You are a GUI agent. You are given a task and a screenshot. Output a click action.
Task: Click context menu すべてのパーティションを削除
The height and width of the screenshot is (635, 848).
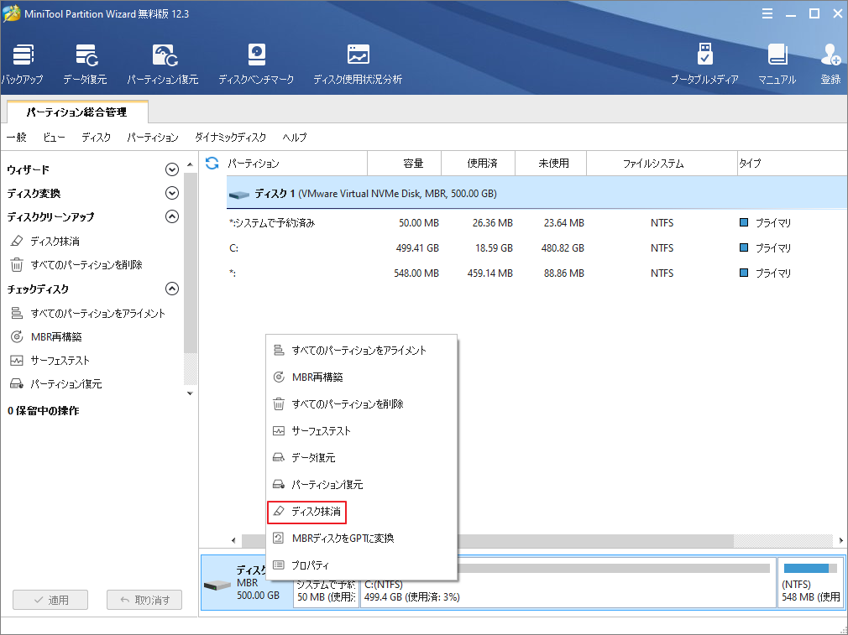tap(361, 404)
